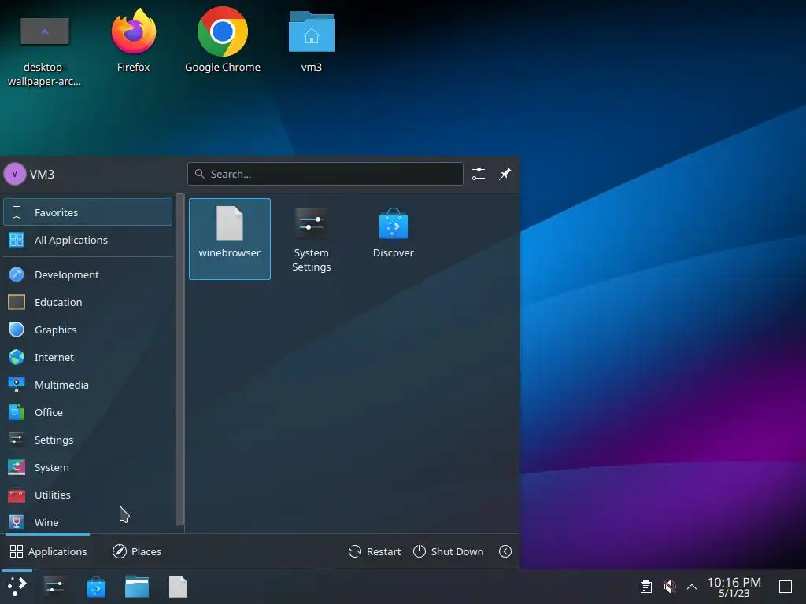The width and height of the screenshot is (806, 604).
Task: Click the clock showing 10:16 PM
Action: (x=734, y=587)
